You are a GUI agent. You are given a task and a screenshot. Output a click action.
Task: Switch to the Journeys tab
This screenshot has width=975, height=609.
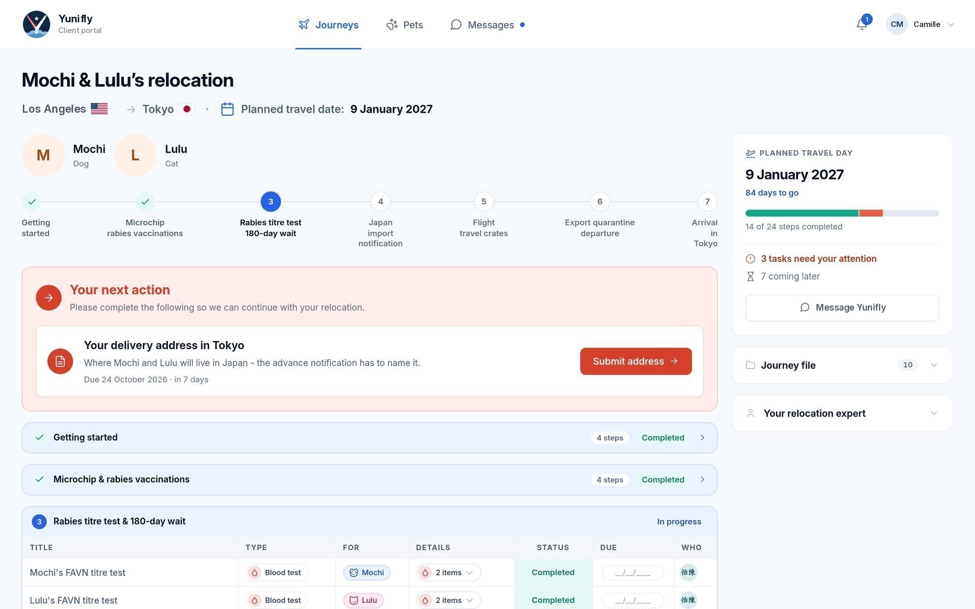point(328,25)
